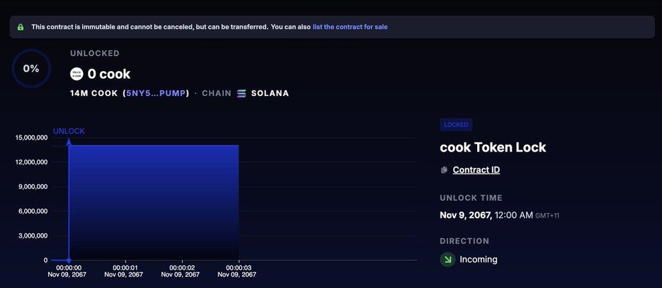The width and height of the screenshot is (662, 288).
Task: Open the Contract ID link
Action: pos(476,170)
